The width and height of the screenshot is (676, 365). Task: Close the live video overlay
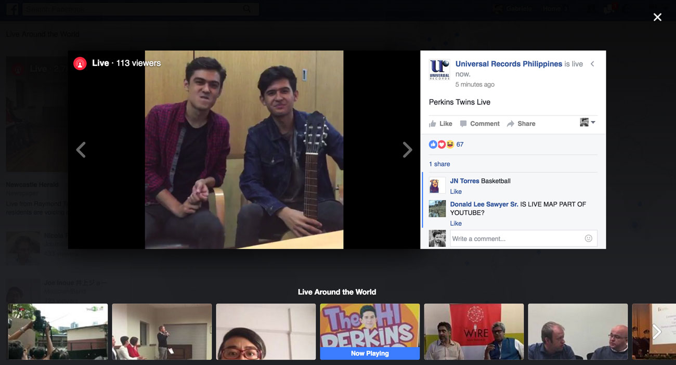coord(657,18)
